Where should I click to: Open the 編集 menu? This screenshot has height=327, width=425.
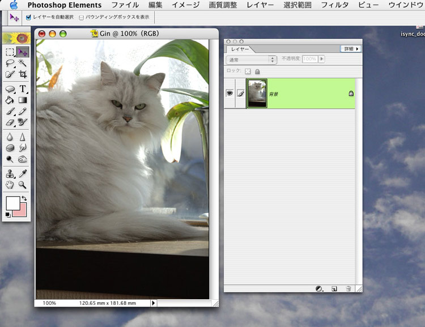click(156, 5)
